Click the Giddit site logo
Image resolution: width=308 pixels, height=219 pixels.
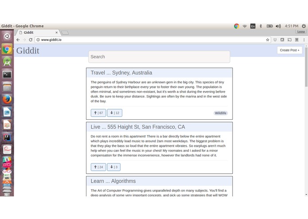pyautogui.click(x=27, y=51)
